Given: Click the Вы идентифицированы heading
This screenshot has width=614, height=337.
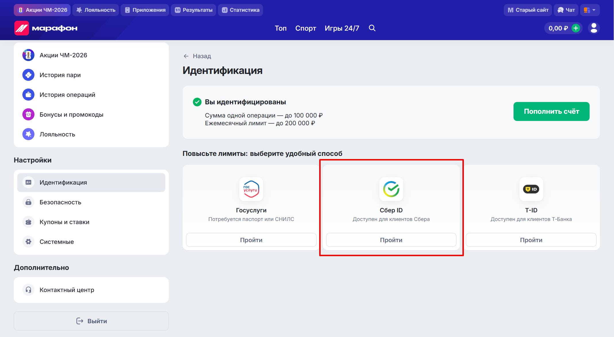Looking at the screenshot, I should tap(245, 102).
